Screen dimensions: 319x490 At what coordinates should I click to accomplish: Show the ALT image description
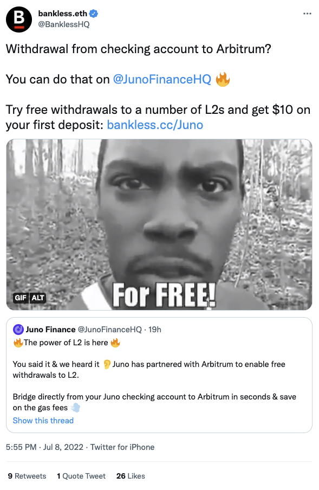[x=38, y=298]
